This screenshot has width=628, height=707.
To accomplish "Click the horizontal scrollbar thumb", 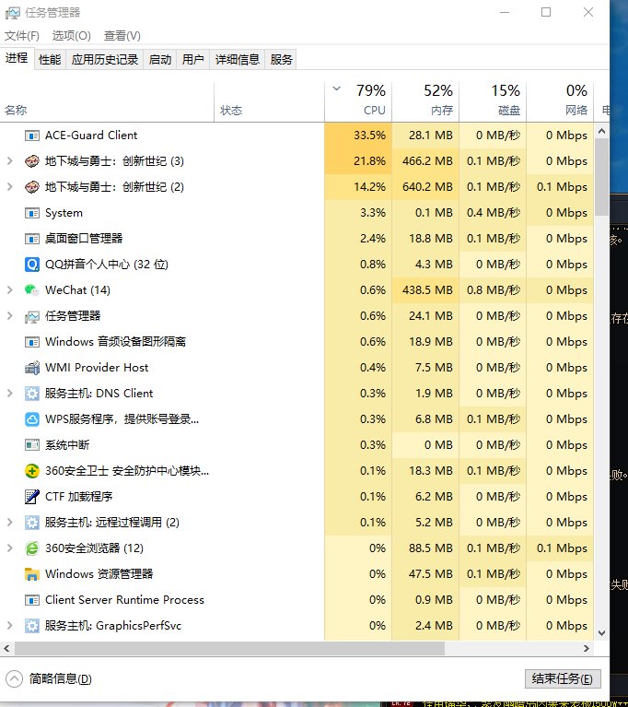I will [x=230, y=648].
